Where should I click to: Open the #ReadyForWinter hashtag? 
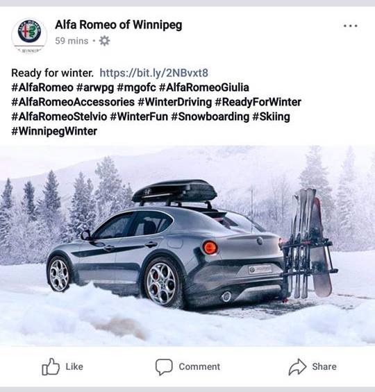[x=258, y=102]
